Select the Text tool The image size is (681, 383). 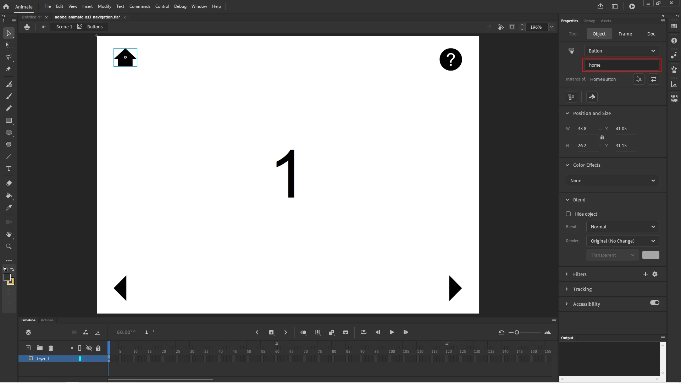click(9, 168)
